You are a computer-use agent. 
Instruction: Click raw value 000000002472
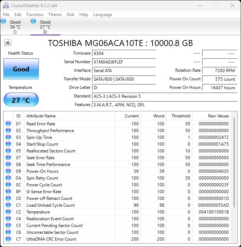pos(213,137)
